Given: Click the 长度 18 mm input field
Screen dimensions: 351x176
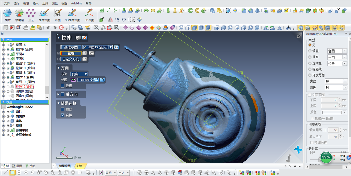Looking at the screenshot, I should (83, 80).
